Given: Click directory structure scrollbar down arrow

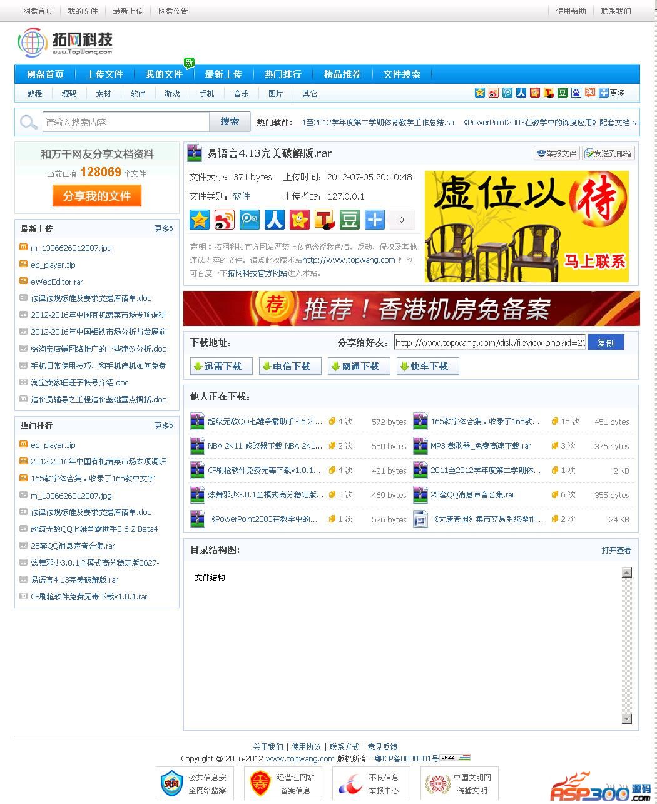Looking at the screenshot, I should (x=627, y=719).
